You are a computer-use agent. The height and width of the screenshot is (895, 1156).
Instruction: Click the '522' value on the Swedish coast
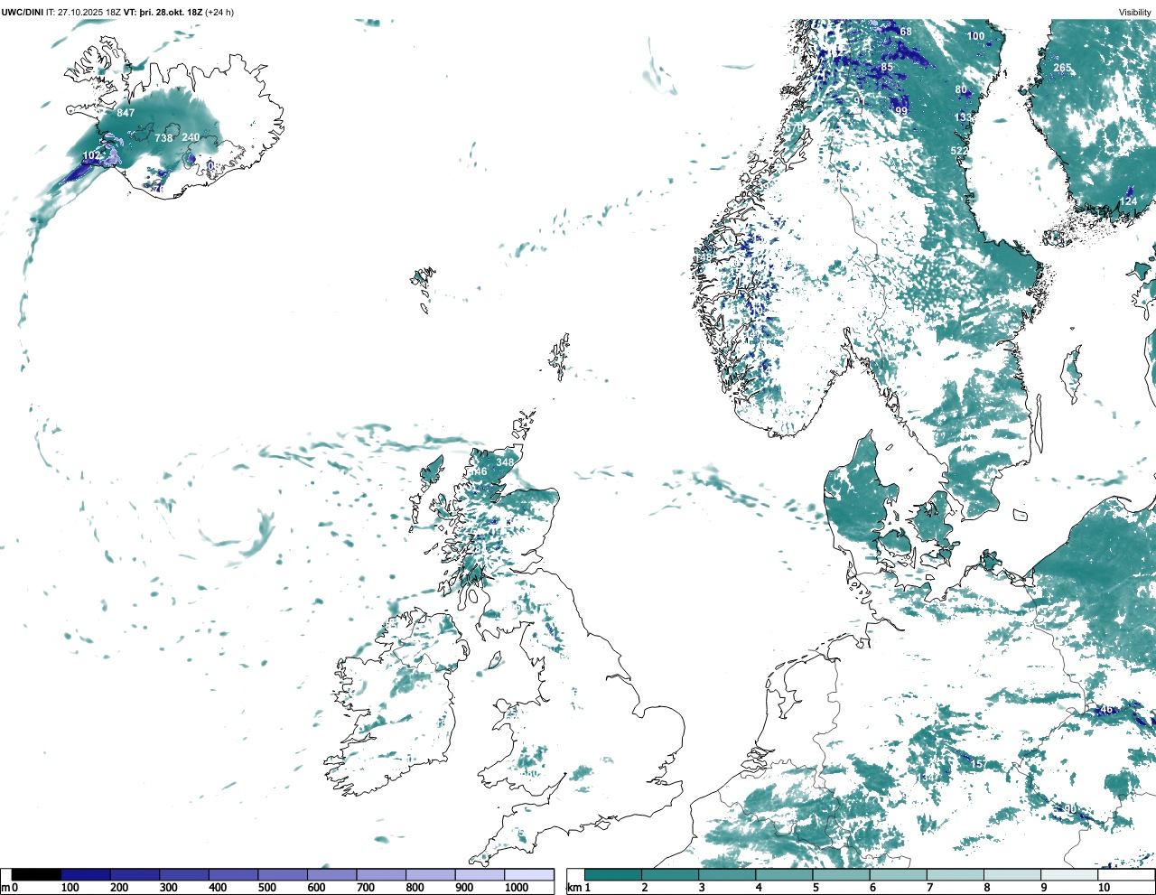click(958, 151)
